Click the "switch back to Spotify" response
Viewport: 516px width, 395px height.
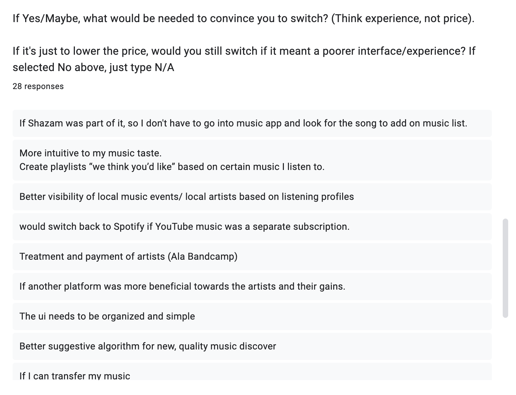(184, 226)
